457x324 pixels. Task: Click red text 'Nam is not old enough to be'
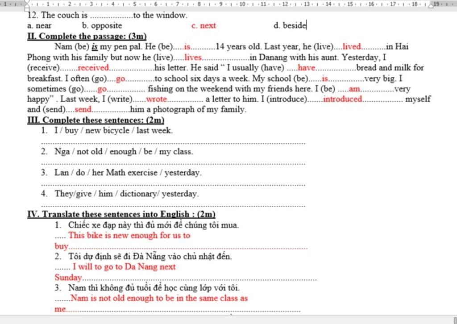pyautogui.click(x=159, y=299)
